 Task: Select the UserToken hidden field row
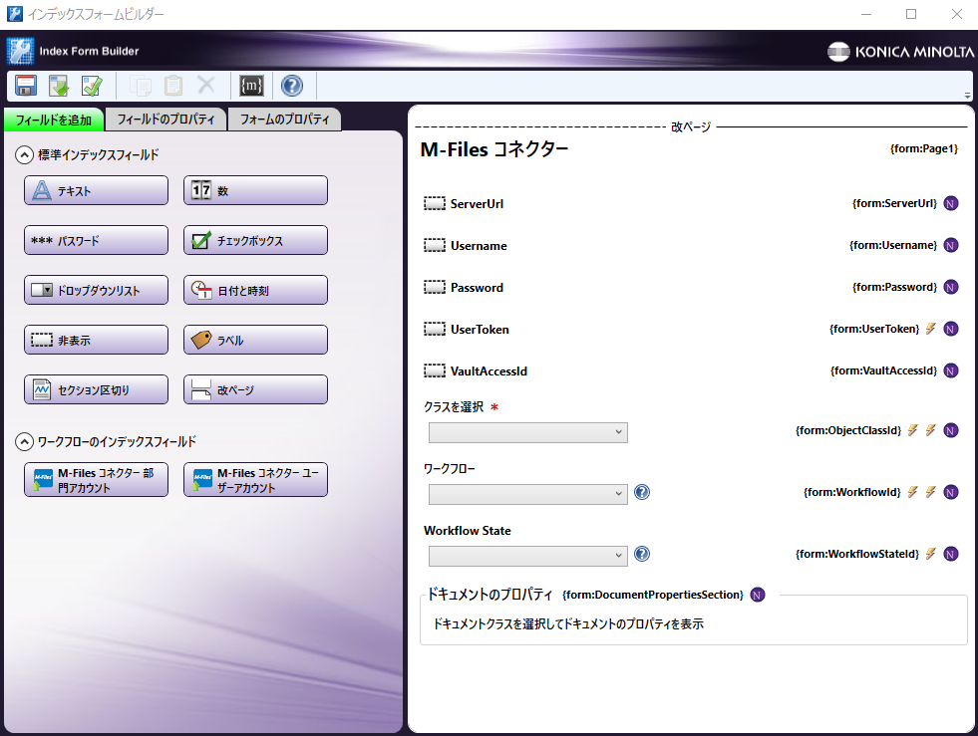point(691,329)
